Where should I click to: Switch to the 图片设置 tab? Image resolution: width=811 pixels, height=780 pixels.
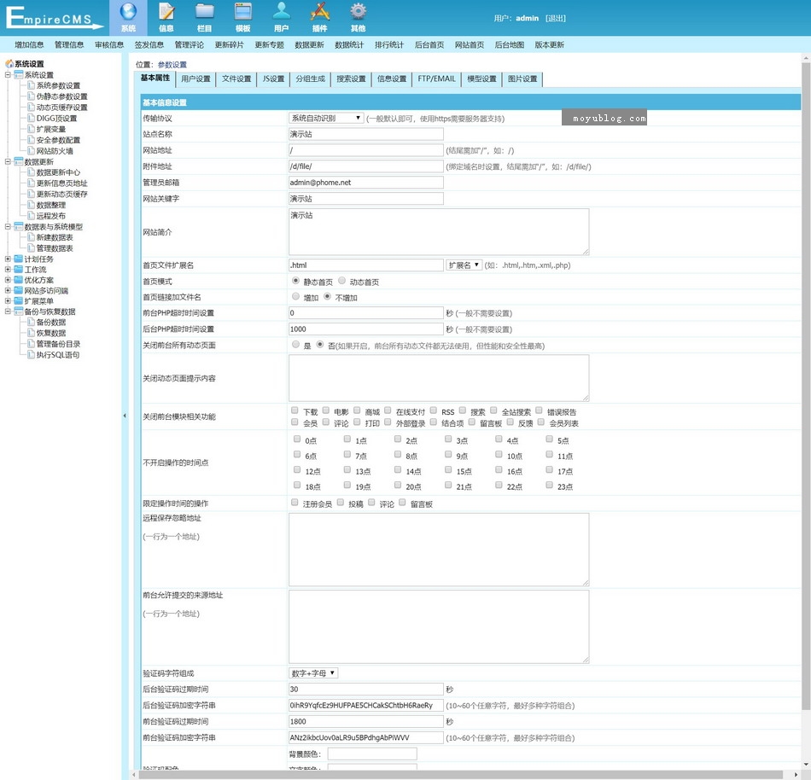[x=522, y=79]
